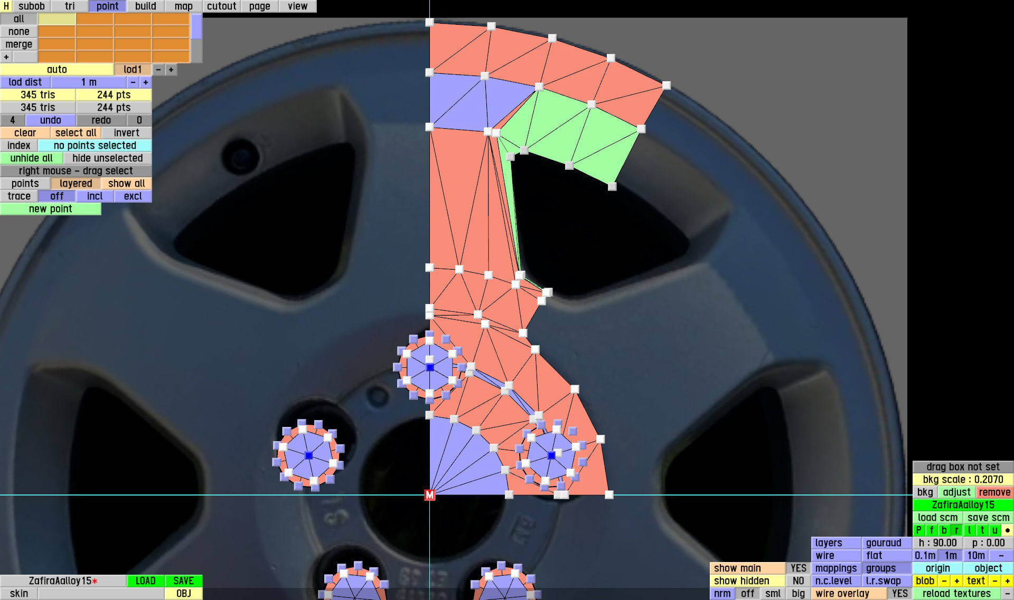This screenshot has width=1014, height=600.
Task: Click the plus button below merge
Action: point(6,57)
